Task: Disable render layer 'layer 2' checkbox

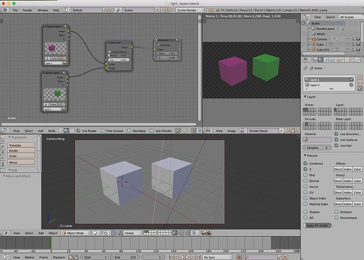Action: coord(351,85)
